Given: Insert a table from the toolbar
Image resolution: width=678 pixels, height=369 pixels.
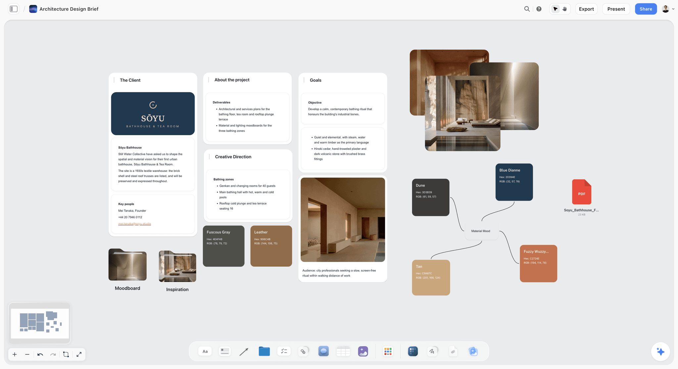Looking at the screenshot, I should (x=343, y=351).
